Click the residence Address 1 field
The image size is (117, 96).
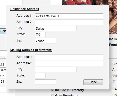pos(69,16)
